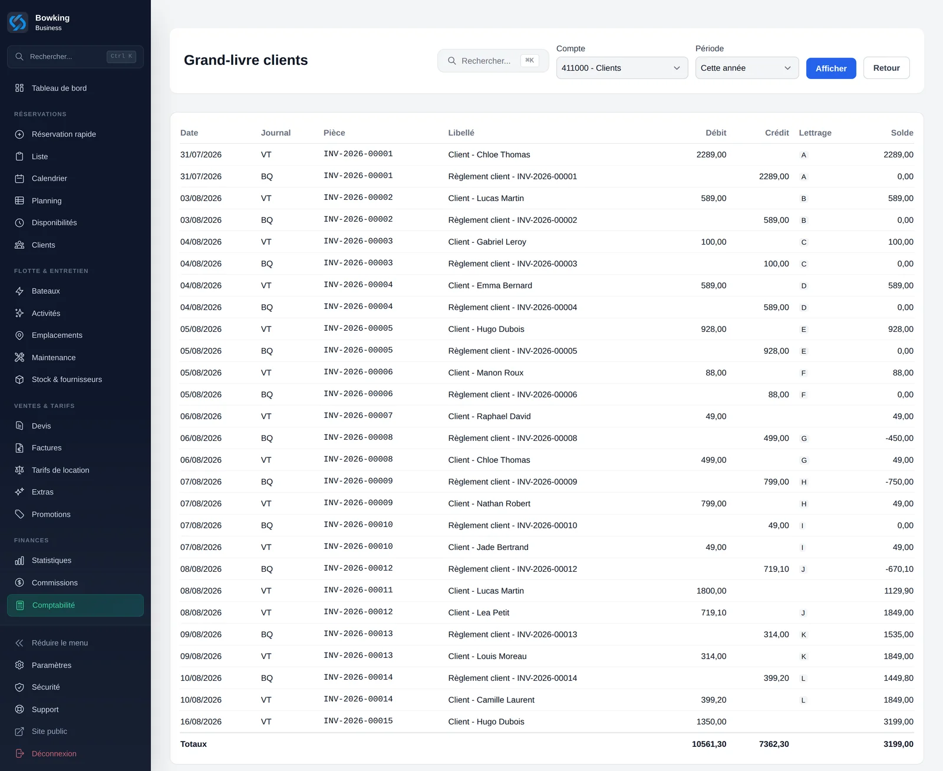Click the Bateaux lightning icon

(19, 291)
